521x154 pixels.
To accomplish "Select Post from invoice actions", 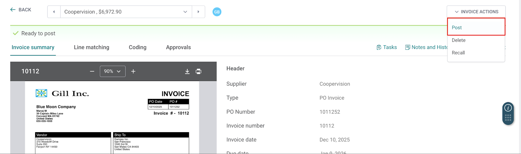I will click(x=457, y=28).
